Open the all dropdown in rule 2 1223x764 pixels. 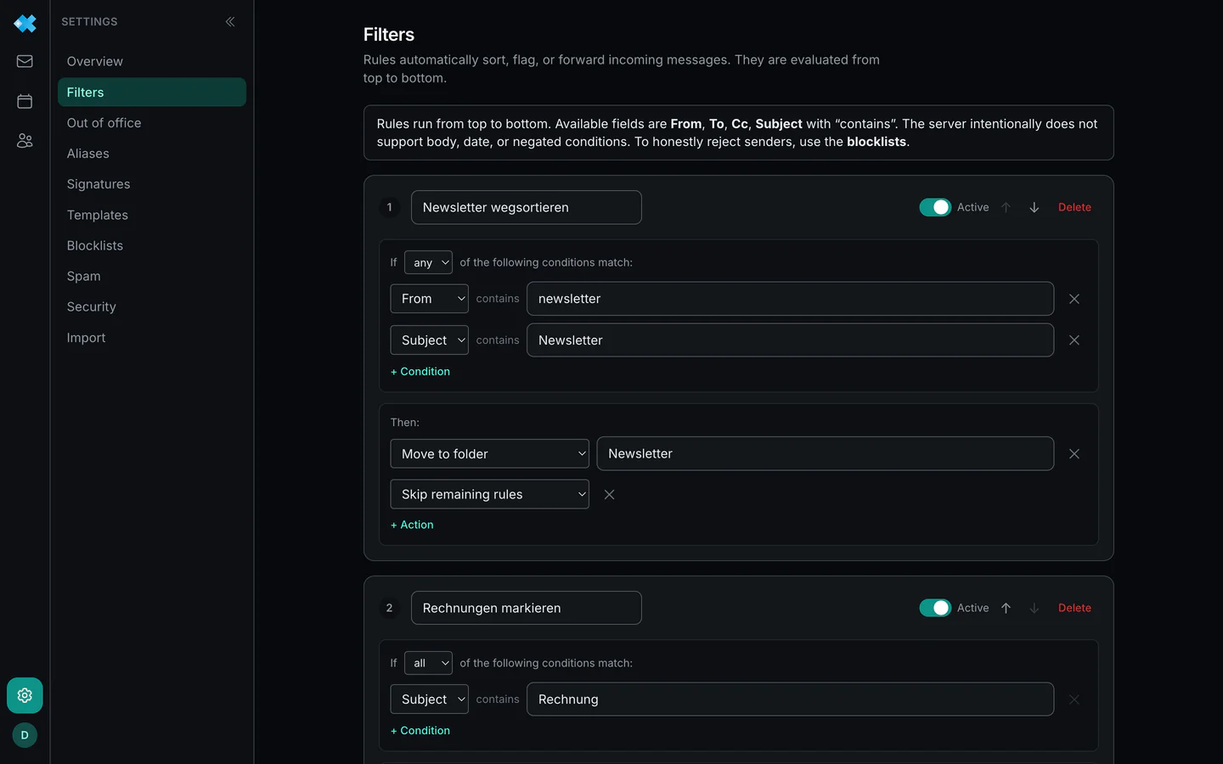coord(428,663)
